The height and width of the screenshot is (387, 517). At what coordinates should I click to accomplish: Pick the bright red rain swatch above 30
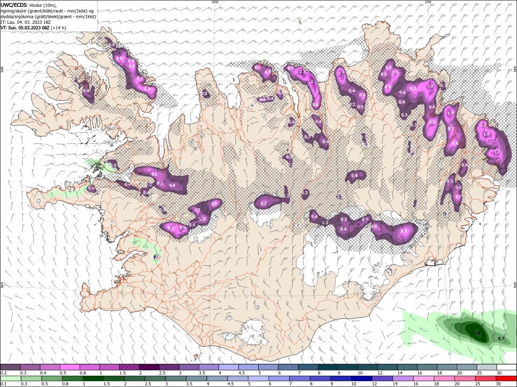[x=506, y=379]
